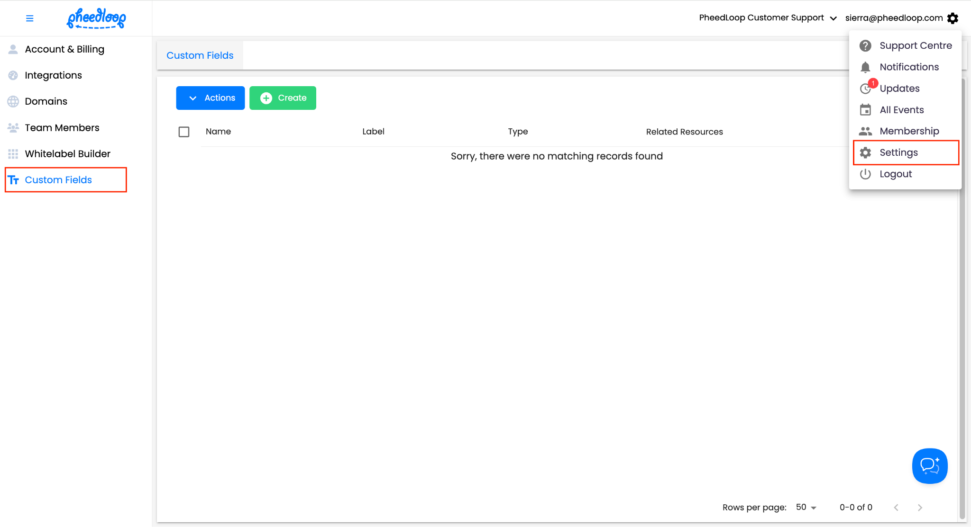Click the Custom Fields text icon

tap(13, 180)
